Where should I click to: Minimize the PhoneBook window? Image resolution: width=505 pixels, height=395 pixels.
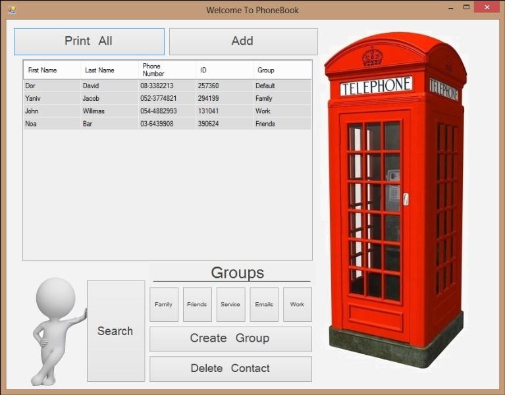[x=451, y=8]
